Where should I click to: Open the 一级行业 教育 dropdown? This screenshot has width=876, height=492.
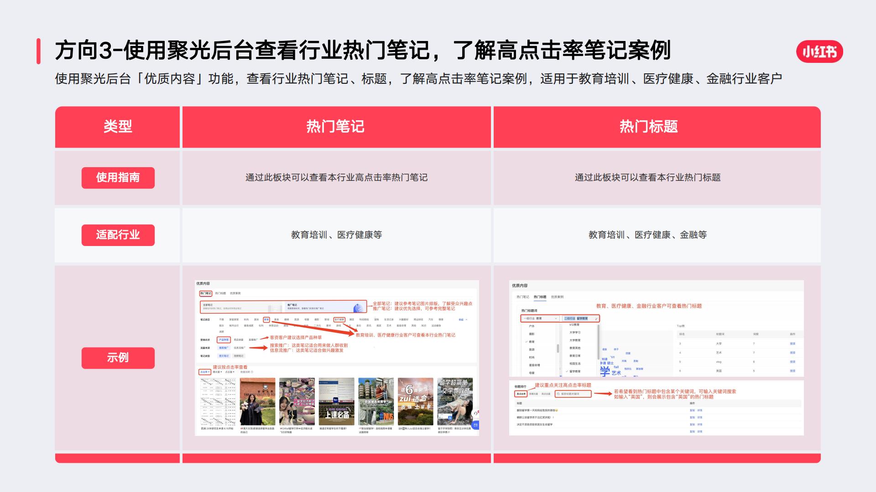[x=539, y=318]
